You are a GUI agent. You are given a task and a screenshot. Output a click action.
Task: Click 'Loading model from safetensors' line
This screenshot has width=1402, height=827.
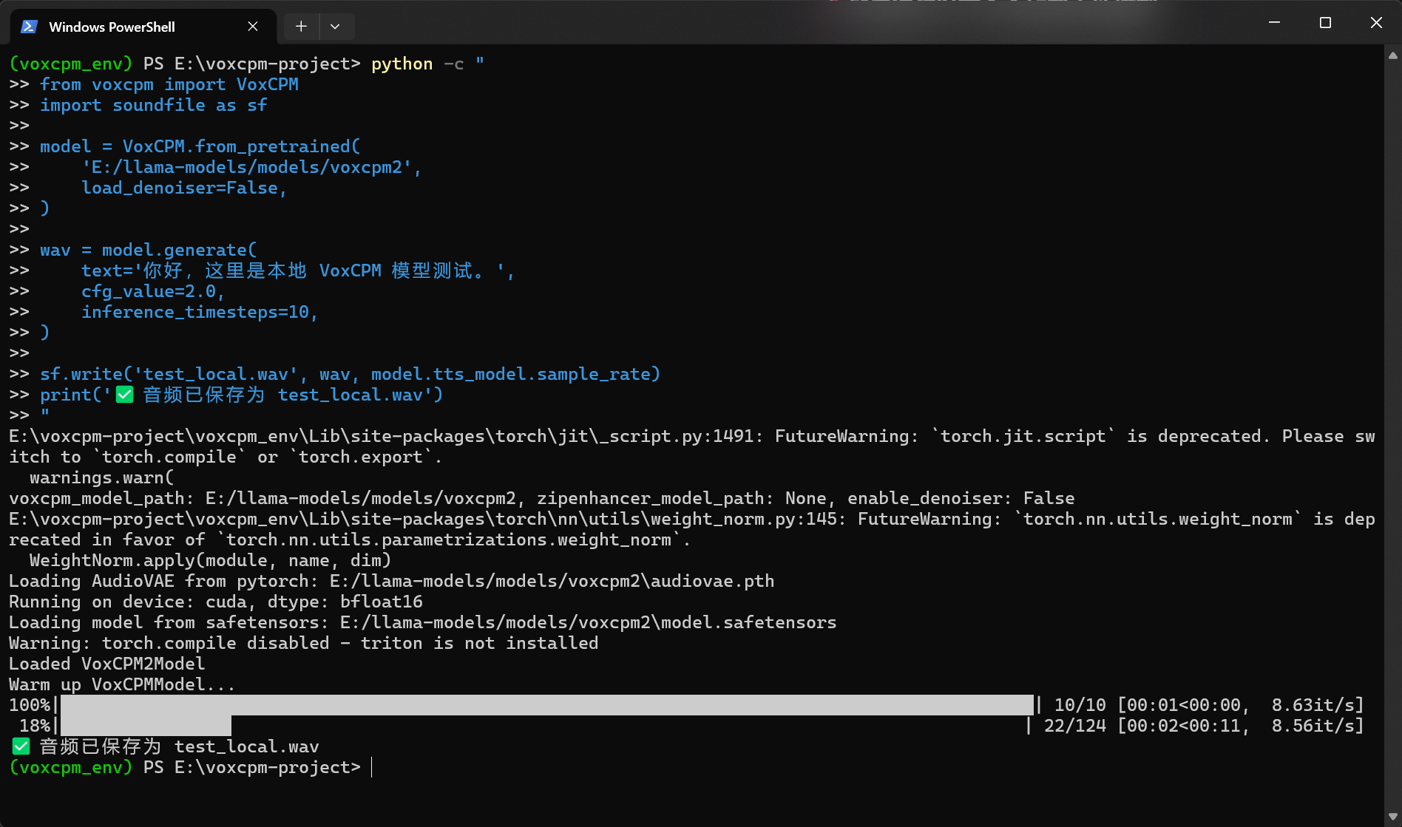point(423,622)
